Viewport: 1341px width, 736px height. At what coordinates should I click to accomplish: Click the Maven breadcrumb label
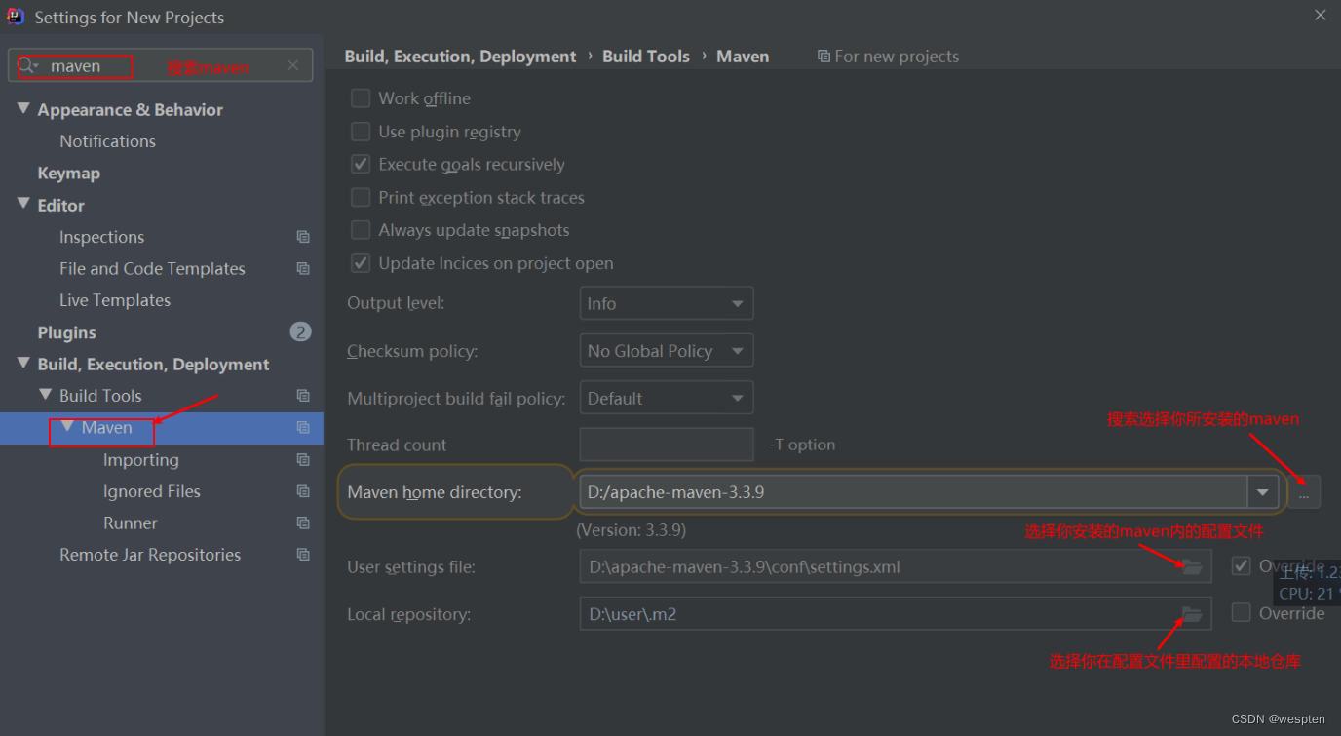tap(743, 57)
